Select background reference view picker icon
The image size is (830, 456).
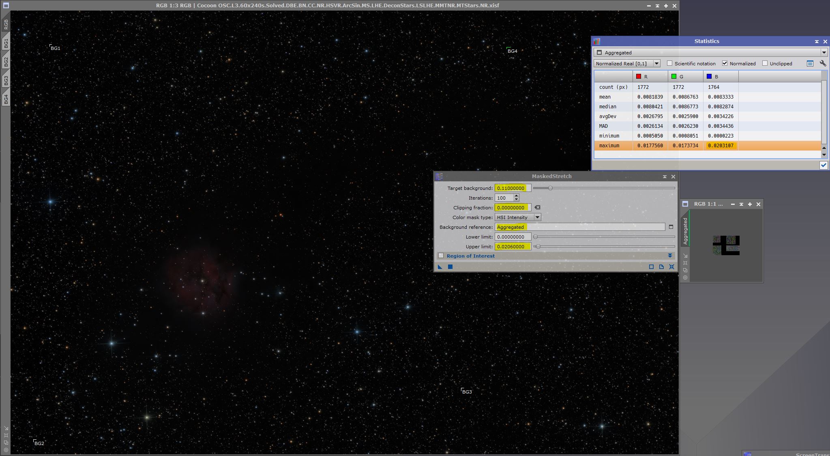click(x=671, y=227)
